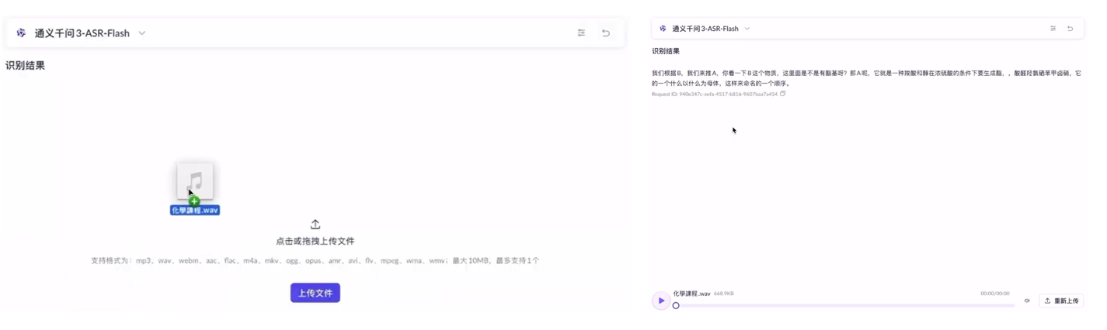Click the upload arrow icon above drop text
Viewport: 1107px width, 330px height.
[x=315, y=225]
